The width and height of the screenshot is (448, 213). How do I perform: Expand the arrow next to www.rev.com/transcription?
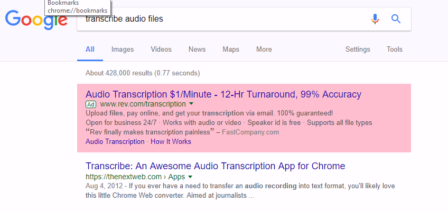(191, 104)
